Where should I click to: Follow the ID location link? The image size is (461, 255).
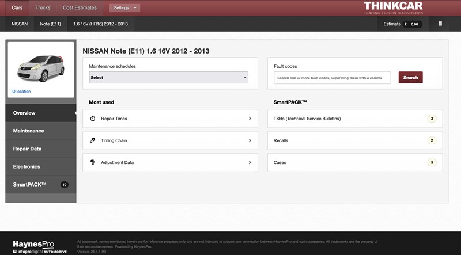(x=21, y=91)
